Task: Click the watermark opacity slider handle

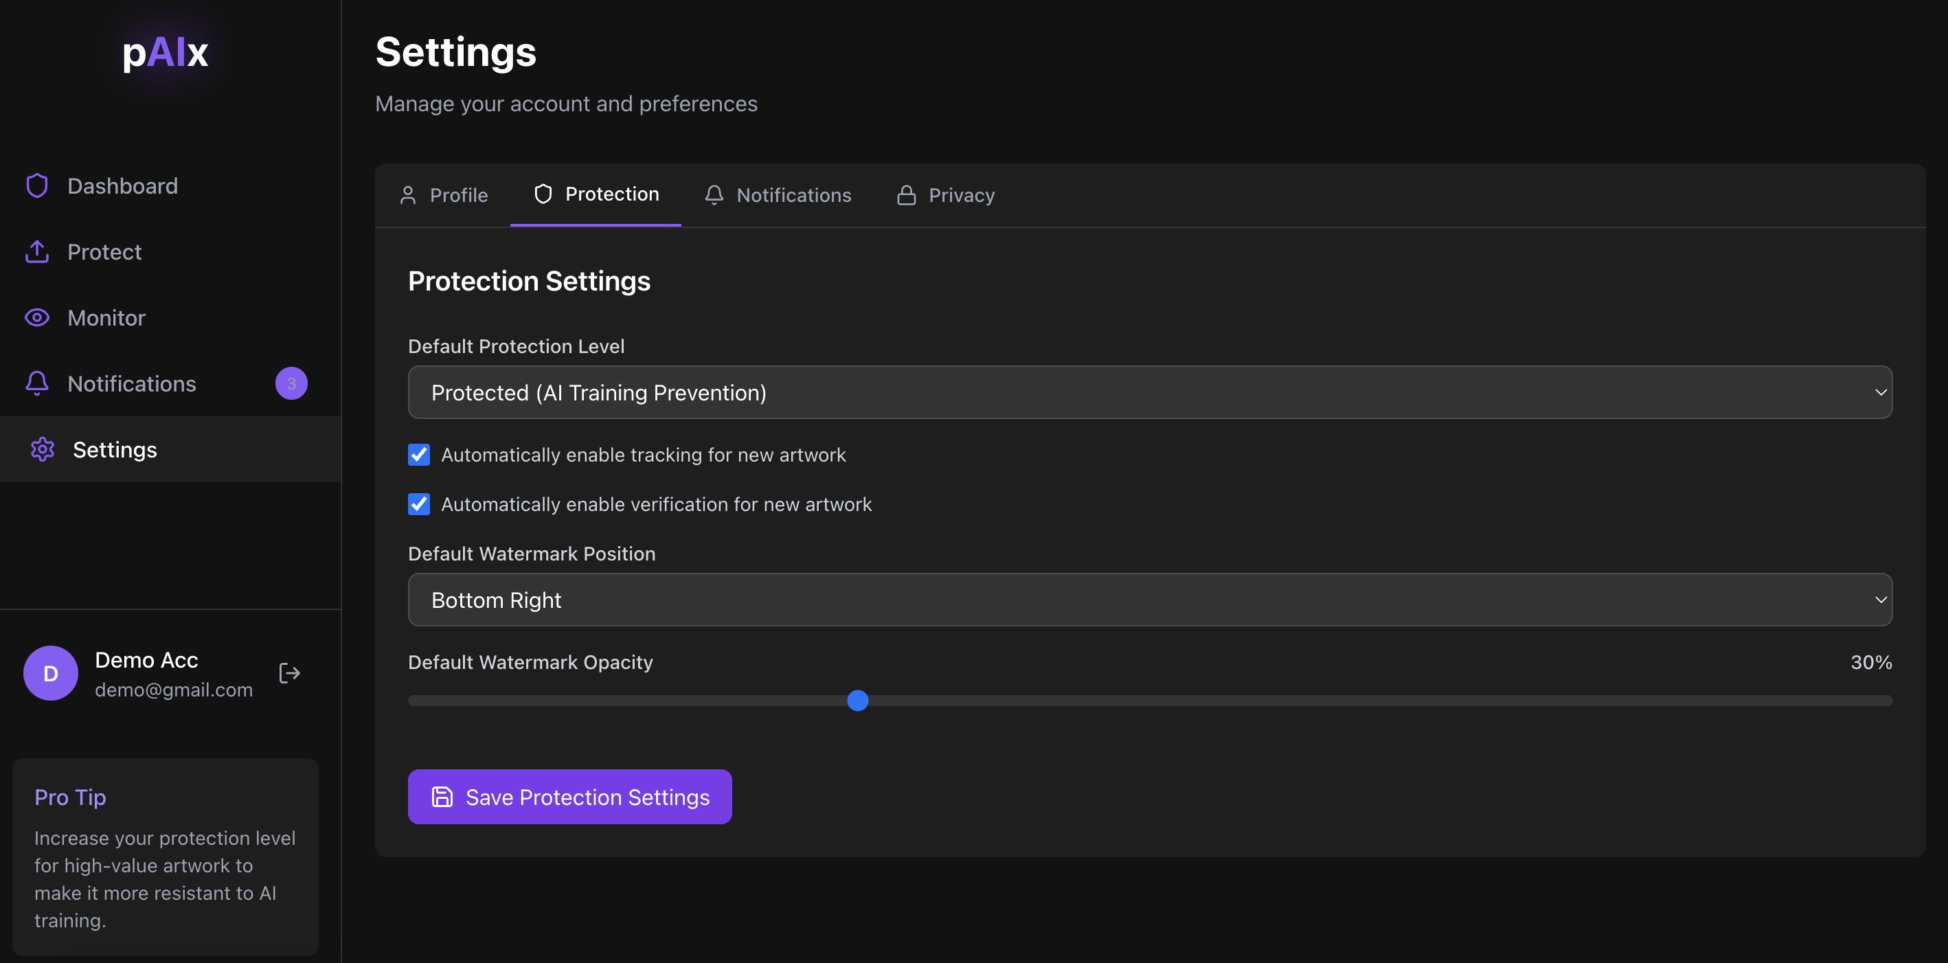Action: (x=857, y=701)
